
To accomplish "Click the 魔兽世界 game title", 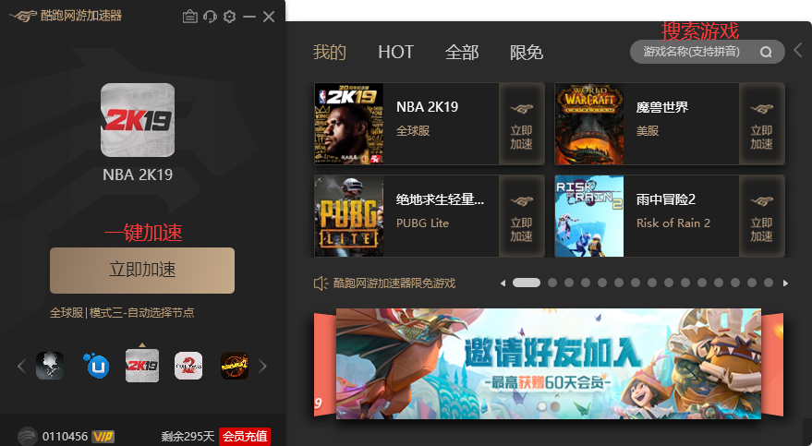I will pyautogui.click(x=662, y=107).
